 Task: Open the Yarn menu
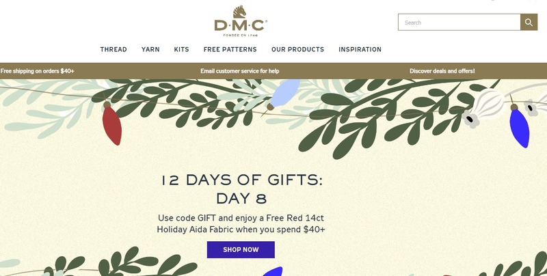pos(150,49)
